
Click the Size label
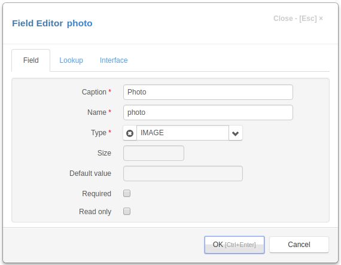coord(104,153)
